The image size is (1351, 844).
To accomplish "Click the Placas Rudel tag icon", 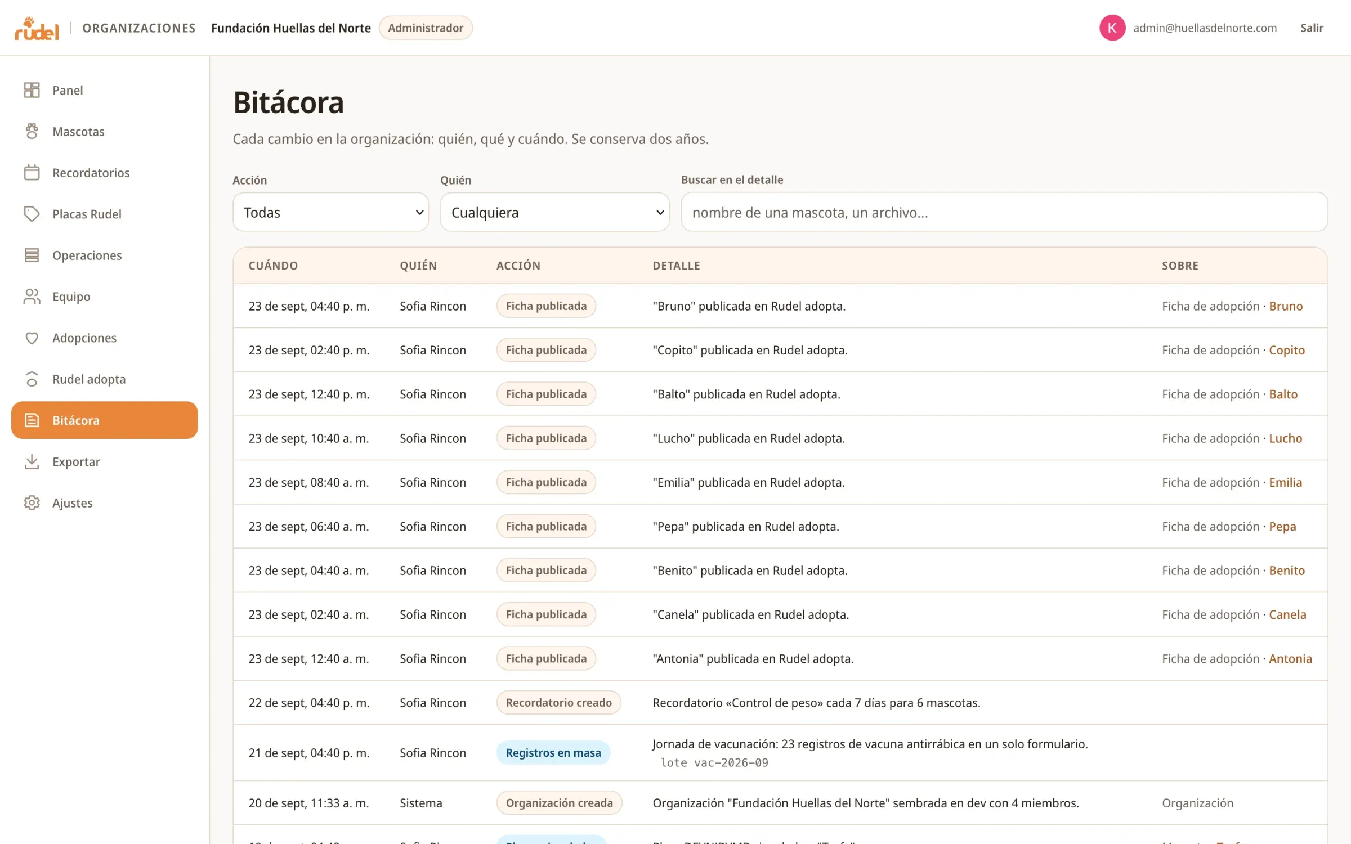I will (x=32, y=214).
